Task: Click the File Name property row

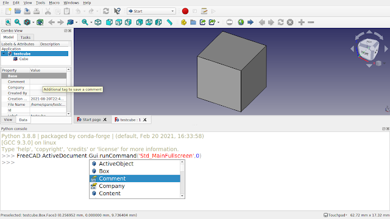Action: coord(34,105)
